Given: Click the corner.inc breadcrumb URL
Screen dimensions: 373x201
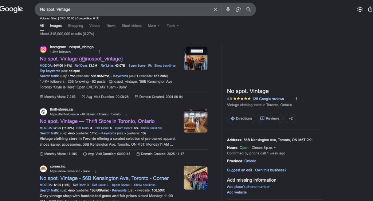Looking at the screenshot, I should click(x=70, y=171).
